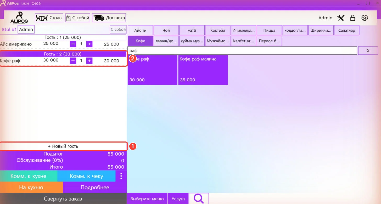Viewport: 381px width, 204px height.
Task: Select the Музкаймо... category
Action: tap(218, 41)
